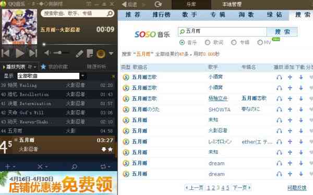Go back with the 后退 button
The width and height of the screenshot is (313, 195).
tap(129, 4)
